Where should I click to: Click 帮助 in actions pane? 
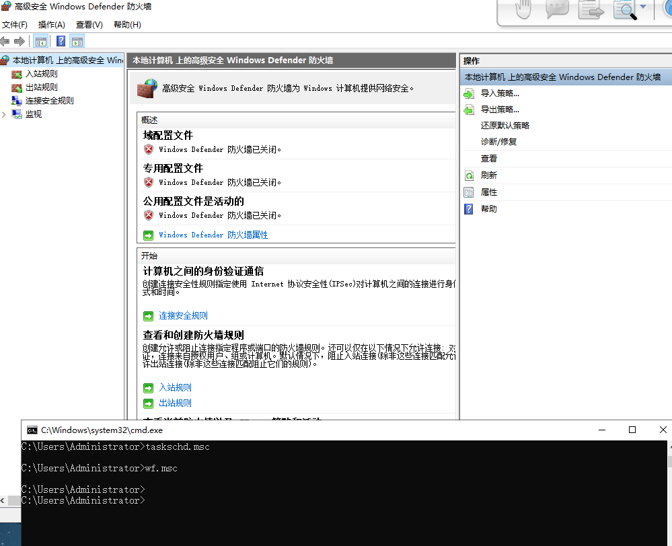pos(488,209)
